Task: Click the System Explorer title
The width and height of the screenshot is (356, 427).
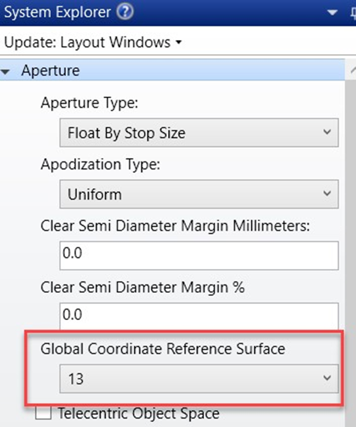Action: [58, 12]
